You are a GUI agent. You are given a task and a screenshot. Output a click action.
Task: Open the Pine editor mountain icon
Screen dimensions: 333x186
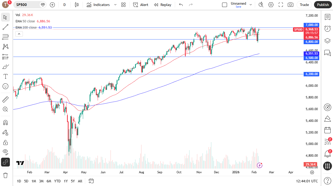328,119
